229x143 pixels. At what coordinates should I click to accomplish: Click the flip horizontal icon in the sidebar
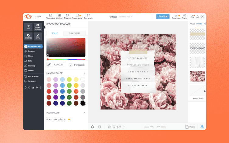[33, 88]
